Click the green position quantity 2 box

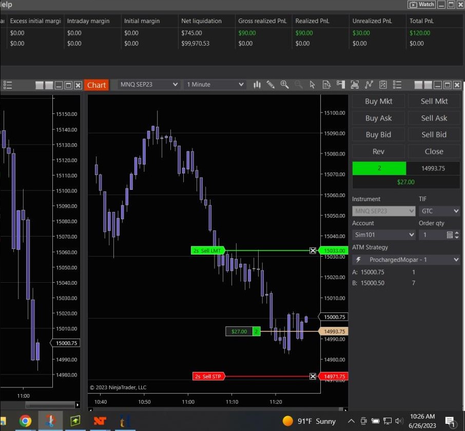[x=379, y=168]
